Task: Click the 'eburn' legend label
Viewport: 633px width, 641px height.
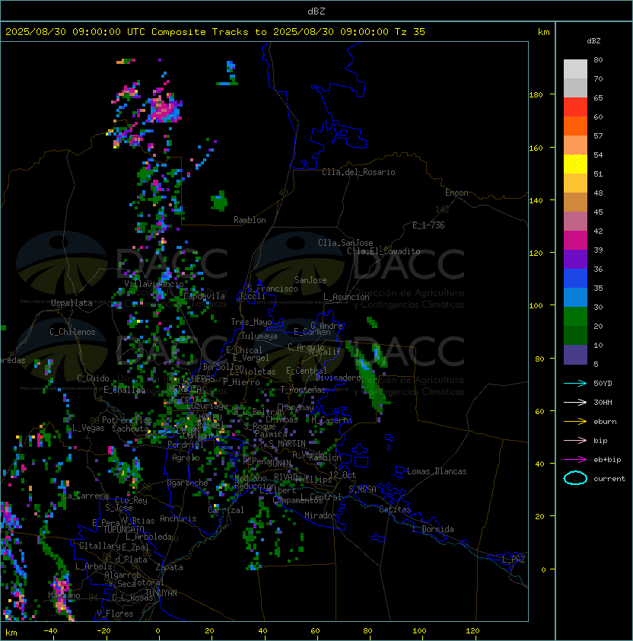Action: tap(605, 422)
